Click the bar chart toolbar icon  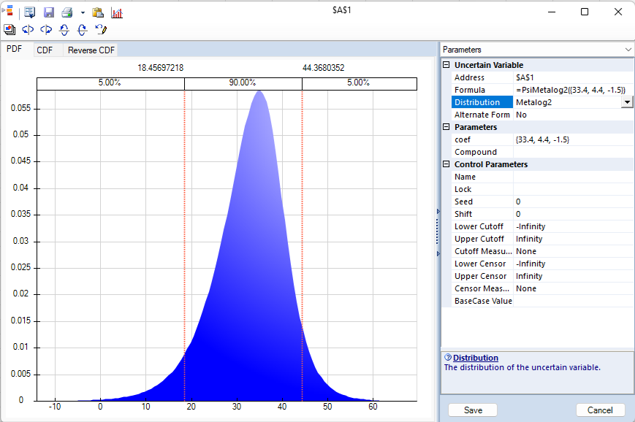[117, 12]
